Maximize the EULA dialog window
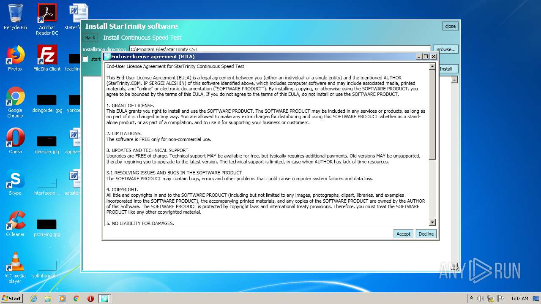Screen dimensions: 541x304 (426, 57)
